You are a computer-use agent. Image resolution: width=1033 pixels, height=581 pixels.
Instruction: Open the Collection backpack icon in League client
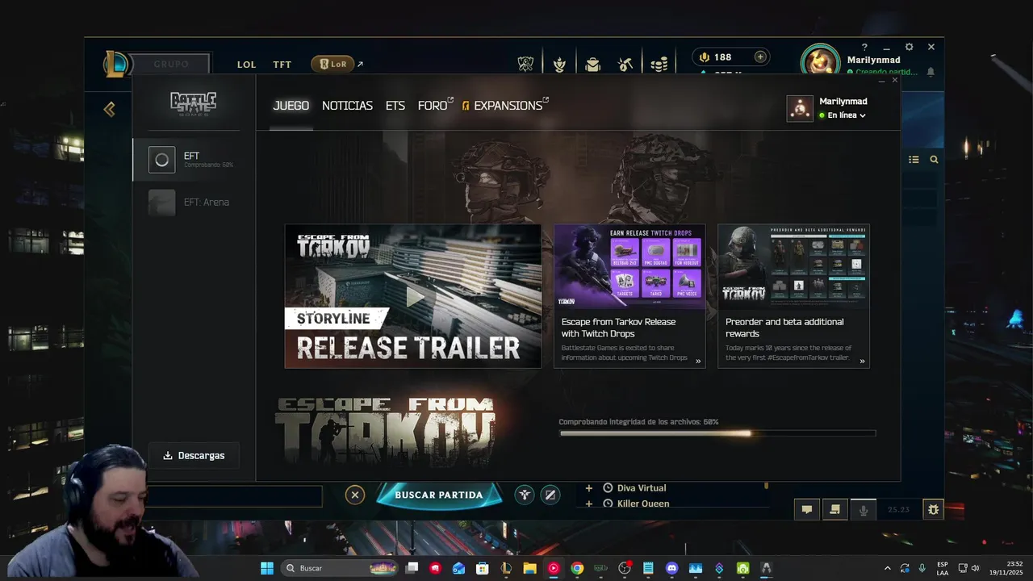pyautogui.click(x=593, y=64)
